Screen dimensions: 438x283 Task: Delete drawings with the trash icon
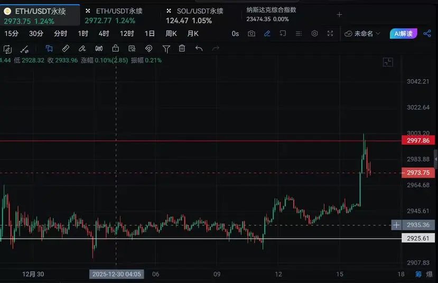point(182,48)
